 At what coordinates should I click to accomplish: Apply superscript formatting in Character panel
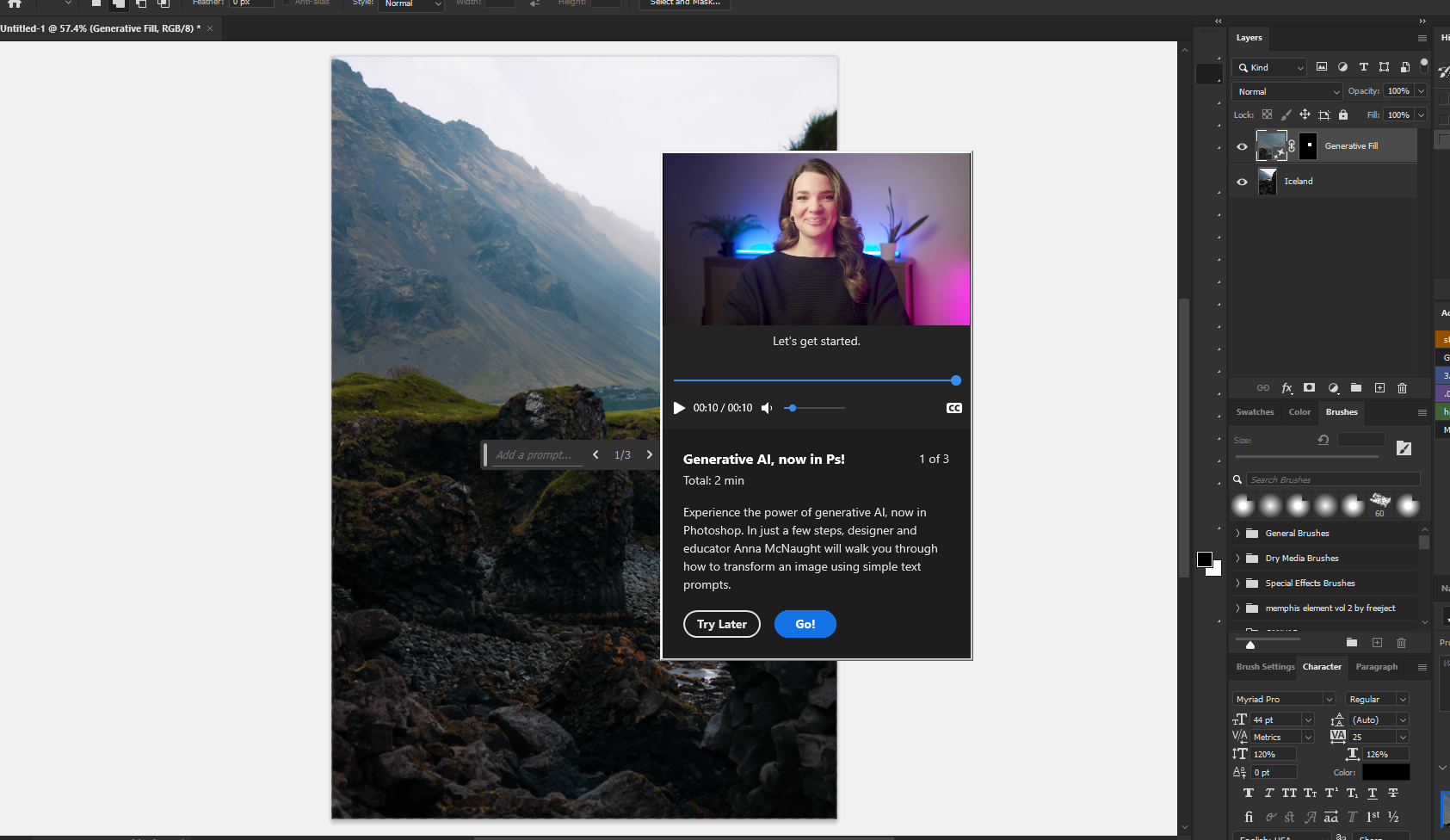click(x=1331, y=793)
